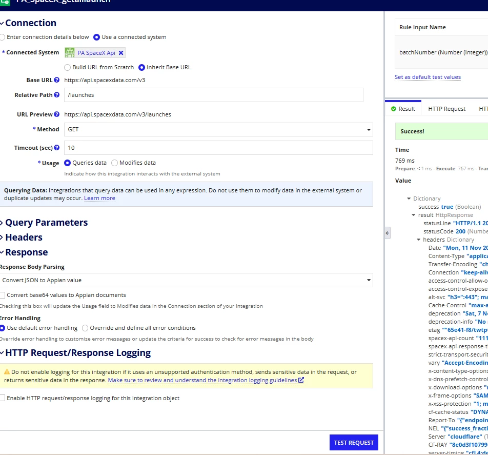Click the success true value
This screenshot has height=455, width=488.
pyautogui.click(x=447, y=207)
